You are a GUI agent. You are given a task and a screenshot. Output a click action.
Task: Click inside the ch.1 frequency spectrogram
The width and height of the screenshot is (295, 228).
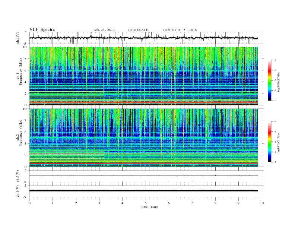[x=143, y=76]
